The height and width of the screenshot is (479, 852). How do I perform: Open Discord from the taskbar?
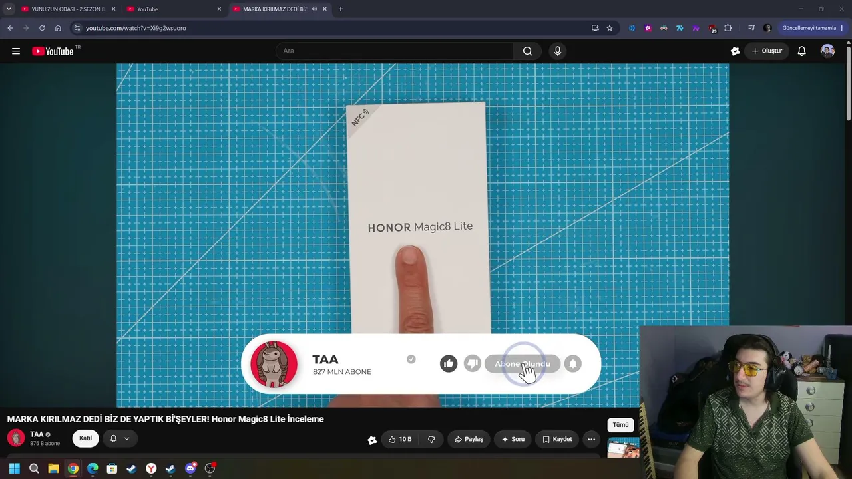pos(190,468)
